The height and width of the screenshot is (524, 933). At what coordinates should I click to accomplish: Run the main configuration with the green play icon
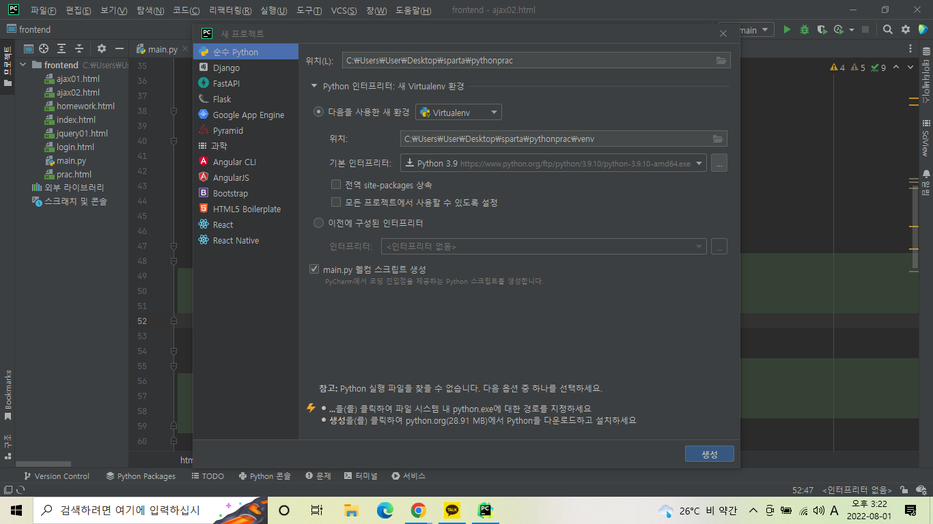787,29
